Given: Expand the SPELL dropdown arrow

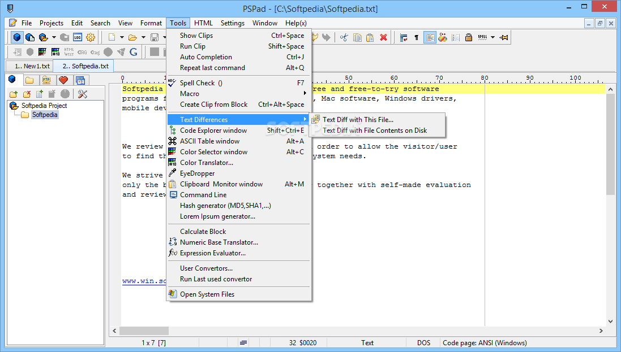Looking at the screenshot, I should pyautogui.click(x=492, y=37).
